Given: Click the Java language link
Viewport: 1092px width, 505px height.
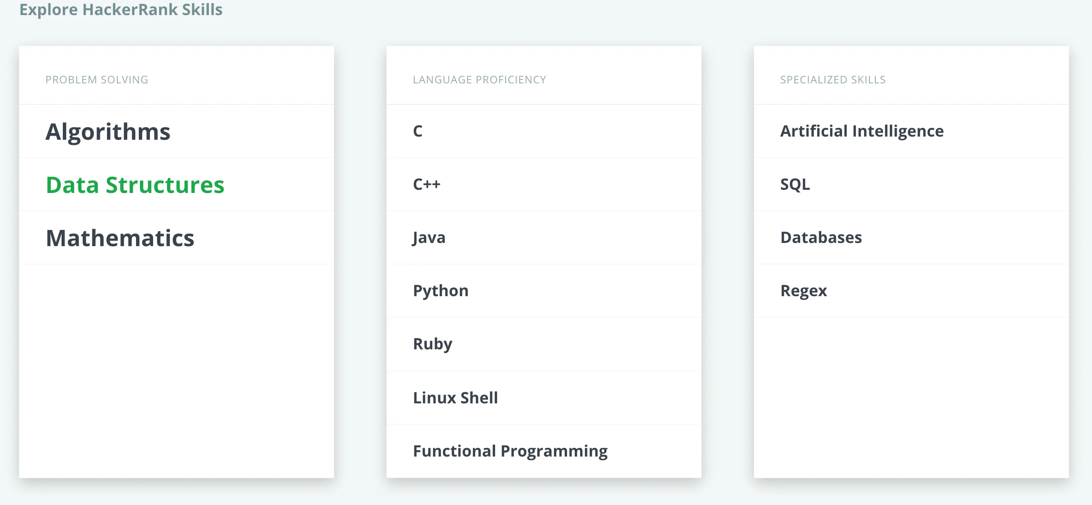Looking at the screenshot, I should tap(429, 237).
